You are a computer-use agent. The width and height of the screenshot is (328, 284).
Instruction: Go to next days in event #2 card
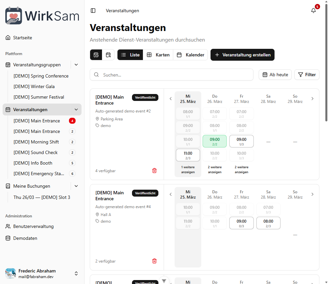[x=312, y=99]
